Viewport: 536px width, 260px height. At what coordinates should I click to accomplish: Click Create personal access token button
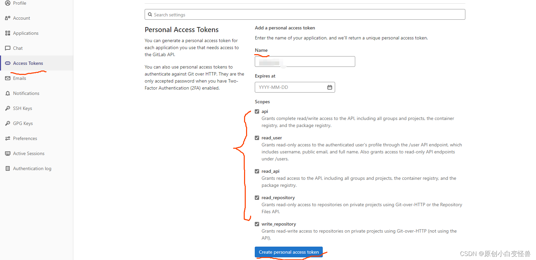[x=289, y=252]
